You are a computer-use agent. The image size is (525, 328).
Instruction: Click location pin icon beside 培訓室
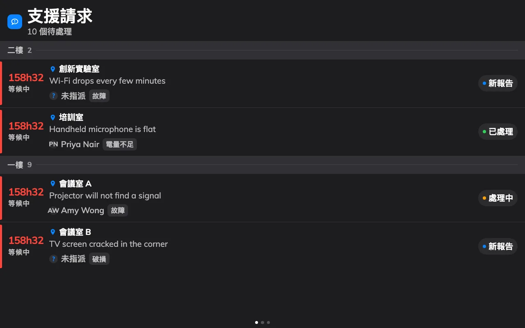[52, 118]
